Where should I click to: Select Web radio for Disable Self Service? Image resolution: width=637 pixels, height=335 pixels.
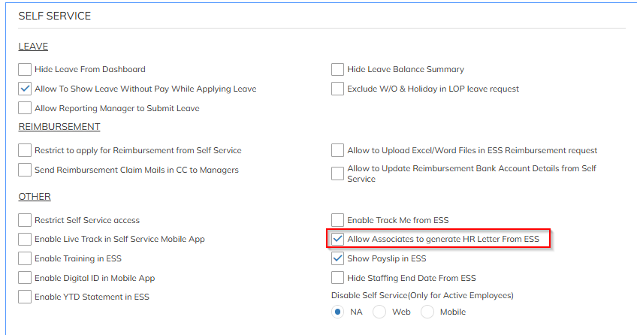(380, 312)
